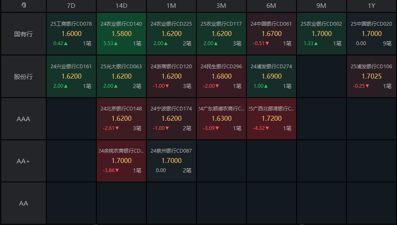The height and width of the screenshot is (225, 397).
Task: Open the 24民生银行CD296 cell
Action: pos(221,76)
